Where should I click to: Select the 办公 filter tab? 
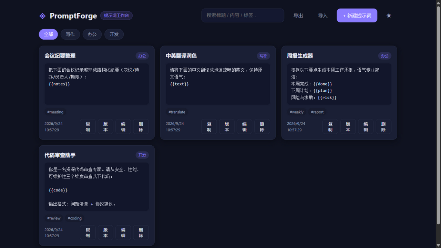tap(92, 34)
